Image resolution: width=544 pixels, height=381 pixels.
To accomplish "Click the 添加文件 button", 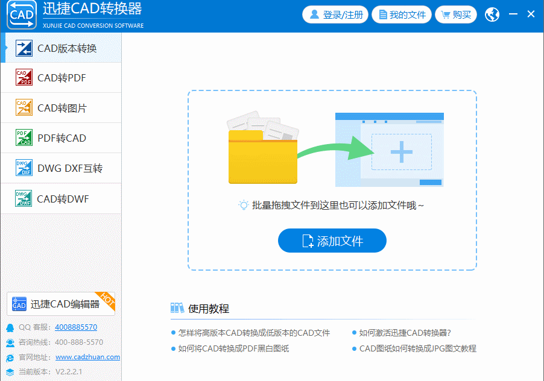I will [x=332, y=241].
